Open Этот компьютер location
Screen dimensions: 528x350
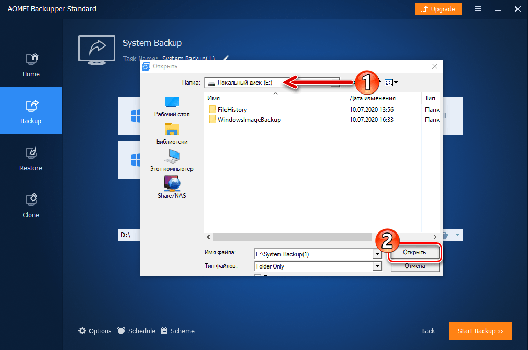[172, 161]
